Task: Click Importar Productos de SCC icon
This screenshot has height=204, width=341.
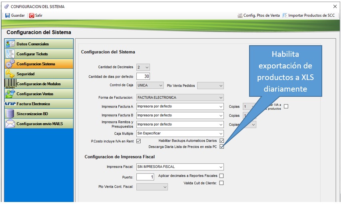Action: 285,15
